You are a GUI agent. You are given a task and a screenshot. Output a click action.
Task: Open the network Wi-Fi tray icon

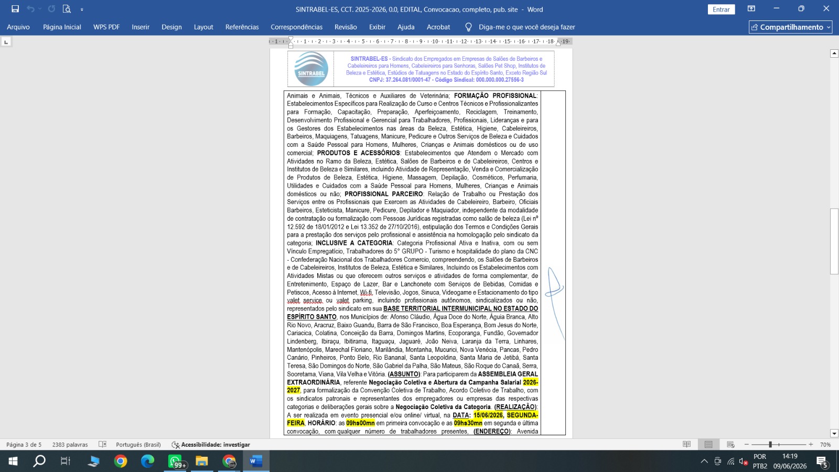point(731,462)
